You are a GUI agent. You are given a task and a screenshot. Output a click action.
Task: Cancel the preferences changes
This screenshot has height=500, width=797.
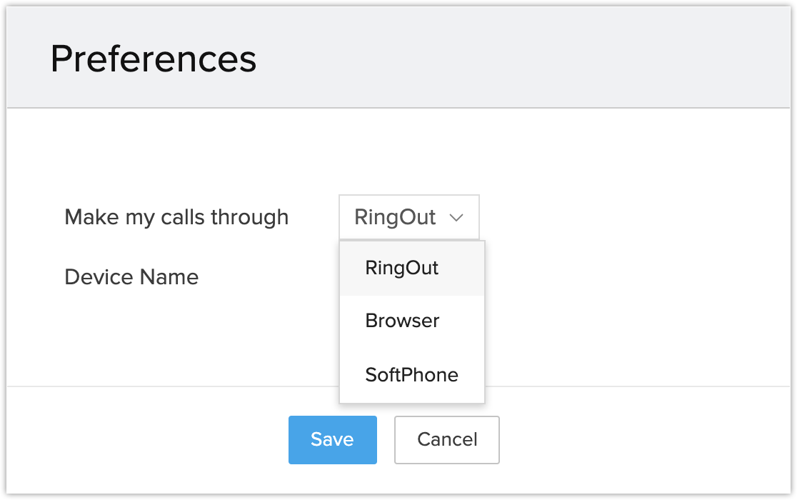coord(447,439)
